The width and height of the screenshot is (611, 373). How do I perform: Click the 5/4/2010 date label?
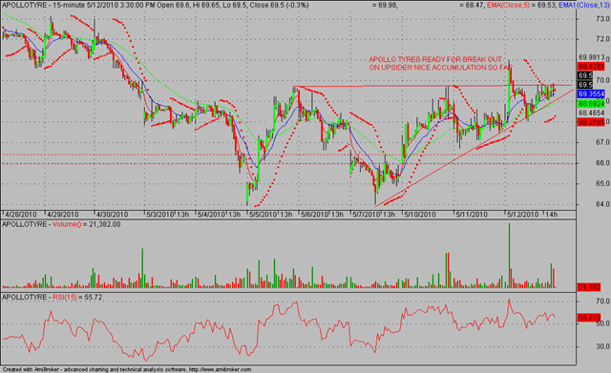(x=211, y=215)
